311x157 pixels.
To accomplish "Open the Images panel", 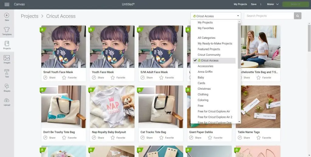I will tap(7, 59).
